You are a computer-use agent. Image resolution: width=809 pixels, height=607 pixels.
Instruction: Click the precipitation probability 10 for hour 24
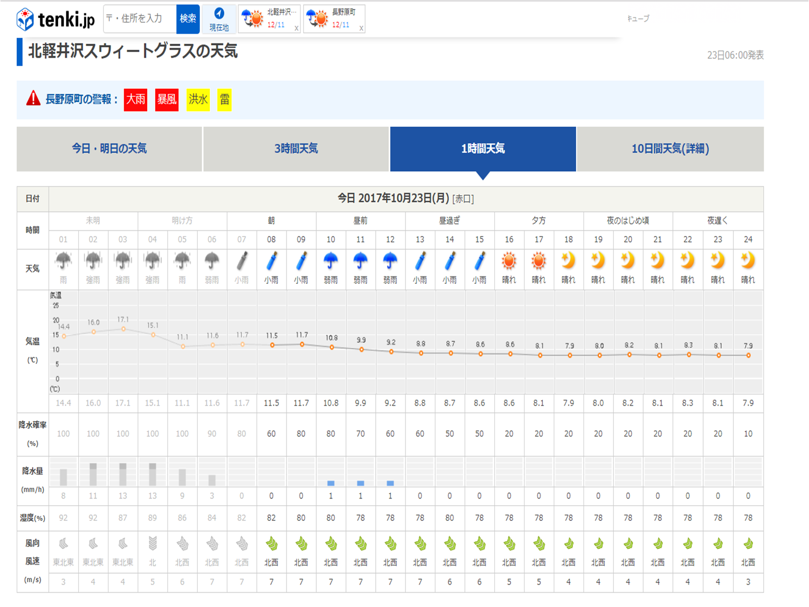point(748,434)
